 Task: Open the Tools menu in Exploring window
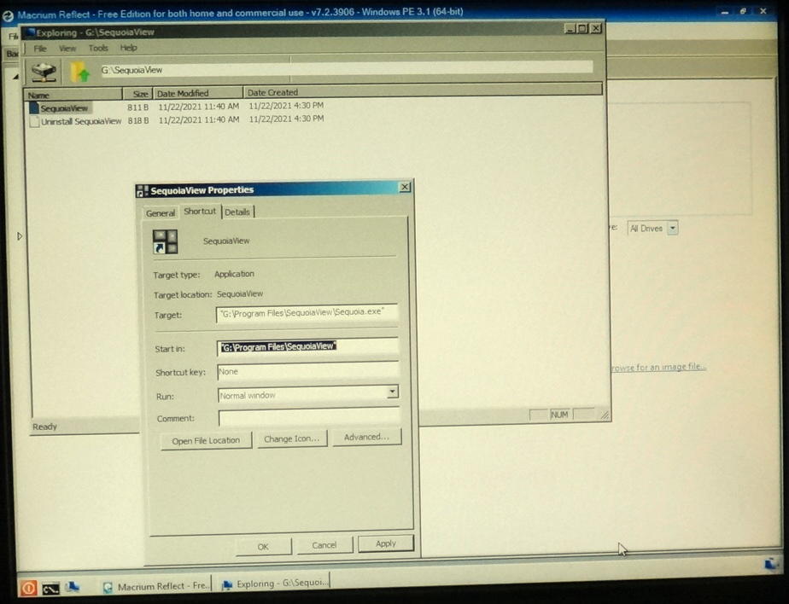tap(98, 49)
